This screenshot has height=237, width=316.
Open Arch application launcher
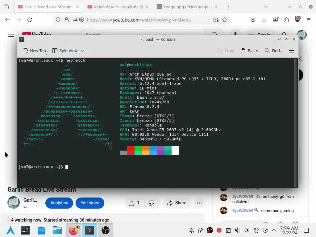coord(10,230)
